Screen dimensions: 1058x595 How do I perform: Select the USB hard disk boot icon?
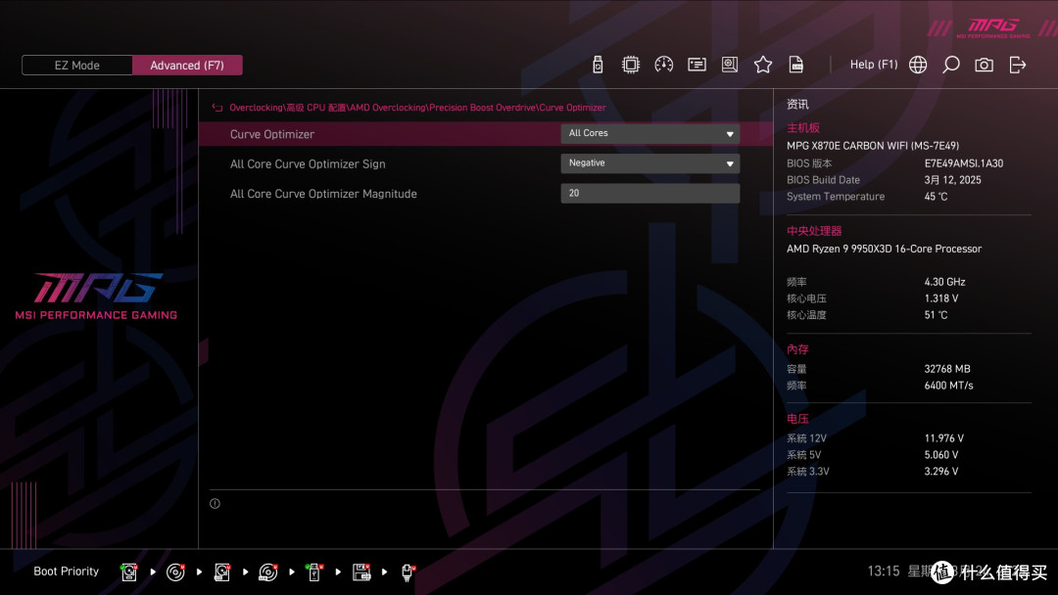[x=222, y=572]
